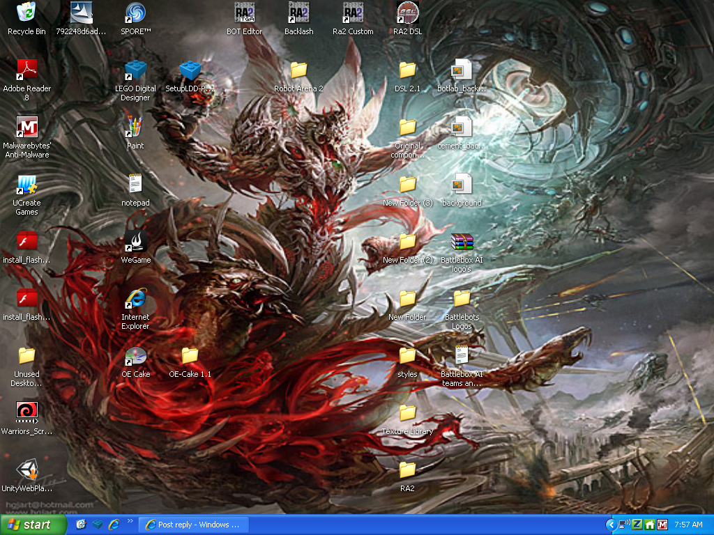Click the taskbar clock showing 7:57 AM

(x=688, y=525)
